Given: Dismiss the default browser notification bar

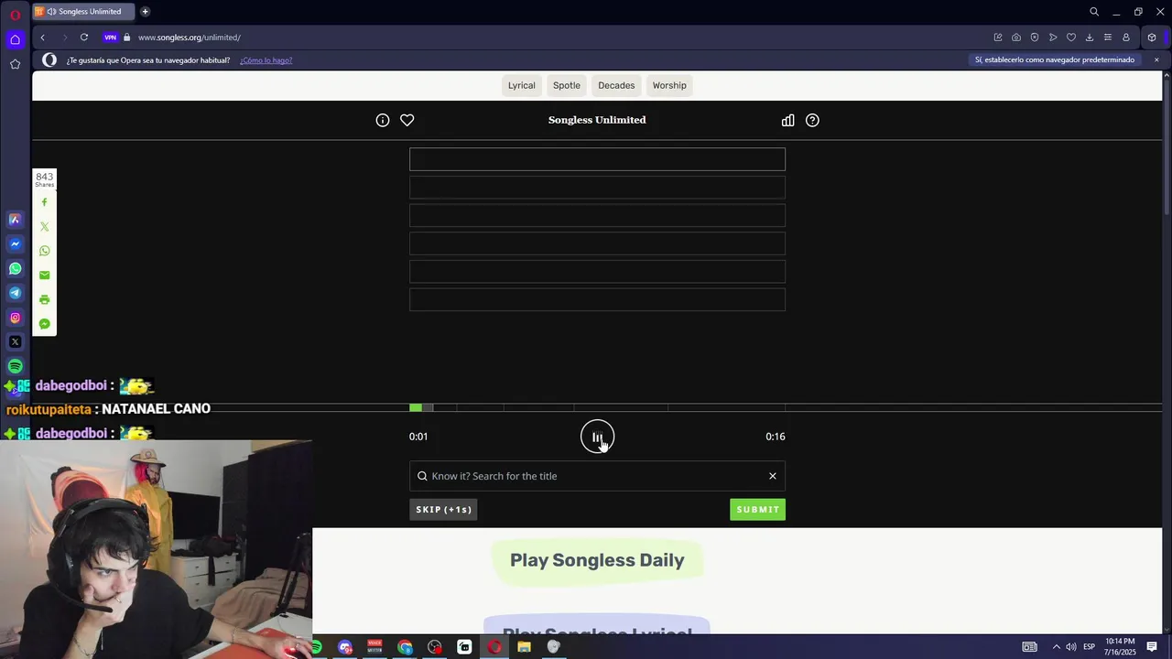Looking at the screenshot, I should click(1156, 59).
